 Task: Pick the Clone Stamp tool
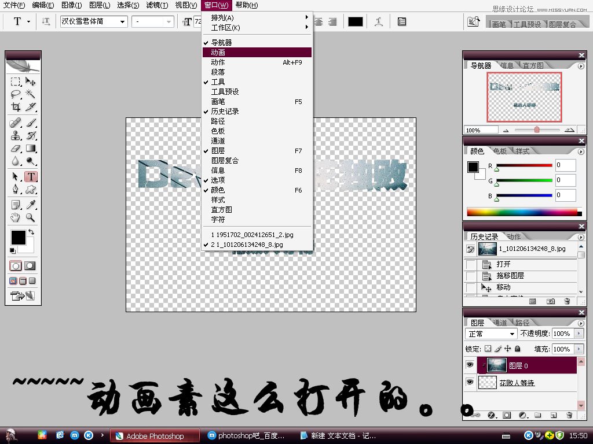(16, 135)
